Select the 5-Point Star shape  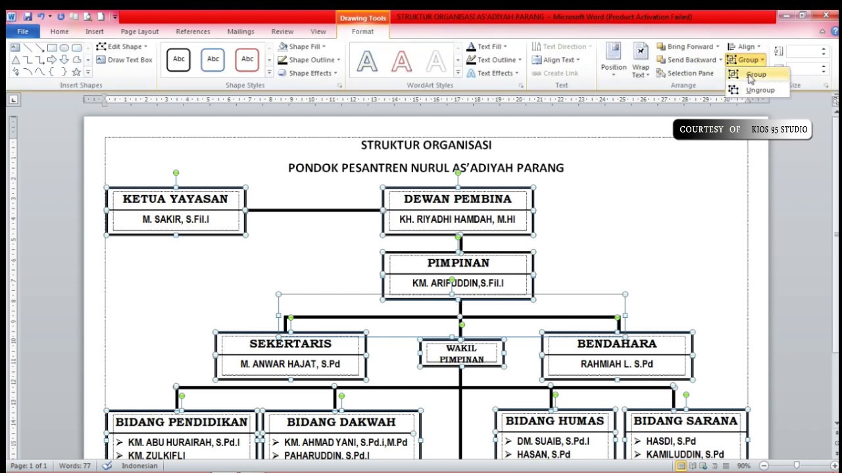(x=77, y=72)
